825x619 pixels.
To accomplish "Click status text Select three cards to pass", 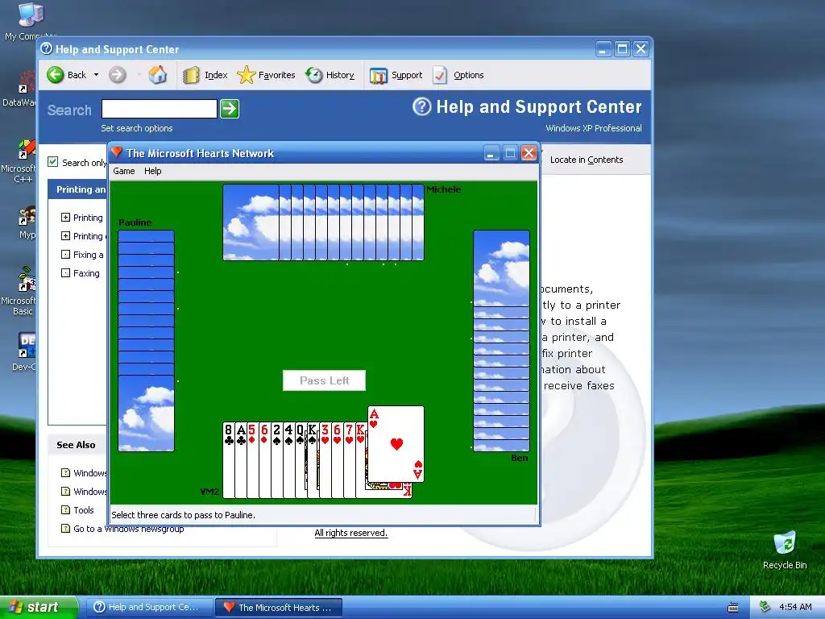I will pyautogui.click(x=183, y=515).
